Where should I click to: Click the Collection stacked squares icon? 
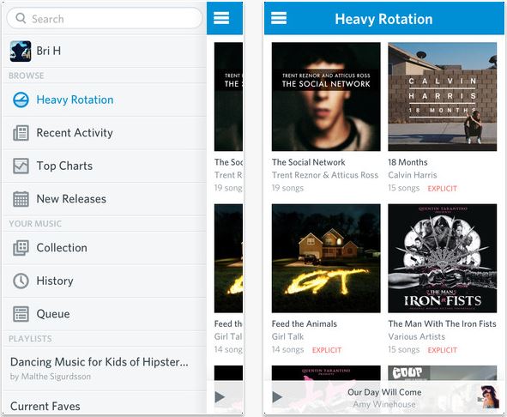pyautogui.click(x=21, y=248)
